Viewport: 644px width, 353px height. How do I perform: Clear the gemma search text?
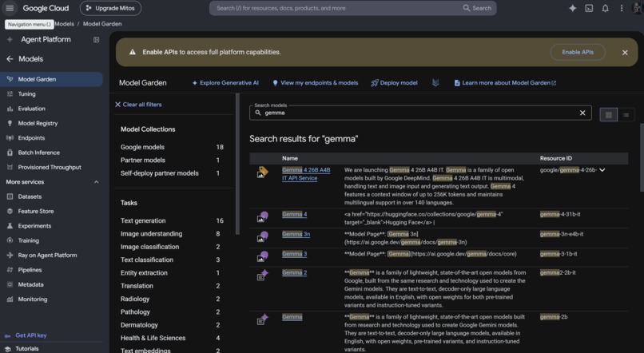(582, 113)
